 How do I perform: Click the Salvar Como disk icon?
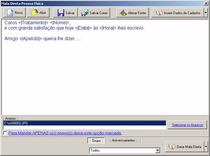click(x=85, y=13)
